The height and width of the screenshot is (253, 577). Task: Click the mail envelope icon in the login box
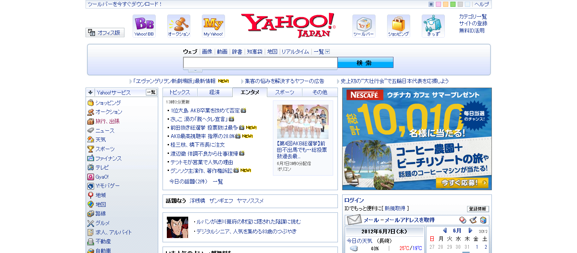pos(354,220)
